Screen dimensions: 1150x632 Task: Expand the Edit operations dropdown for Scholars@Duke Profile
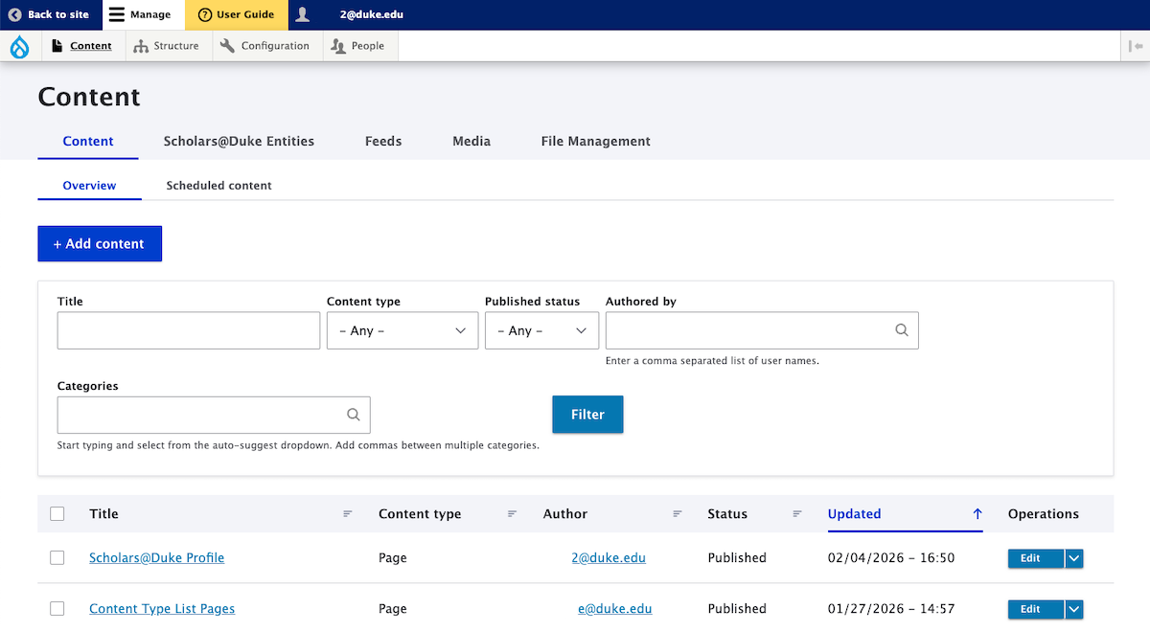pos(1073,557)
